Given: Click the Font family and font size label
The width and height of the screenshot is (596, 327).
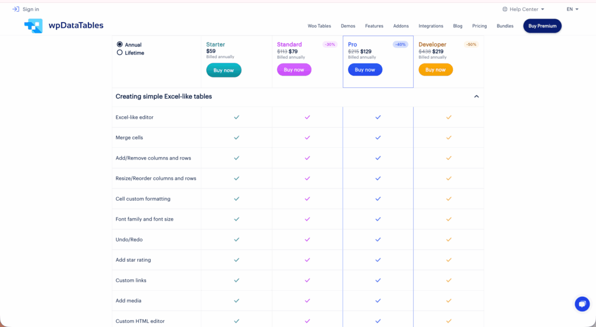Looking at the screenshot, I should (x=144, y=219).
